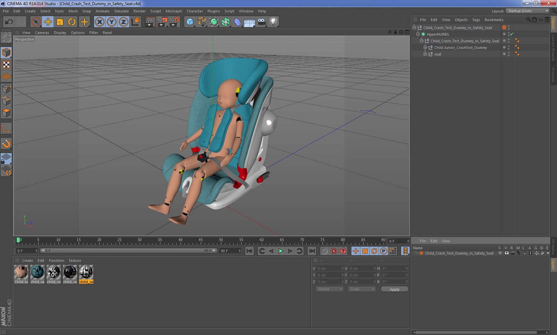The image size is (557, 335).
Task: Toggle layer visible-in-editor eye icon
Action: pos(506,253)
